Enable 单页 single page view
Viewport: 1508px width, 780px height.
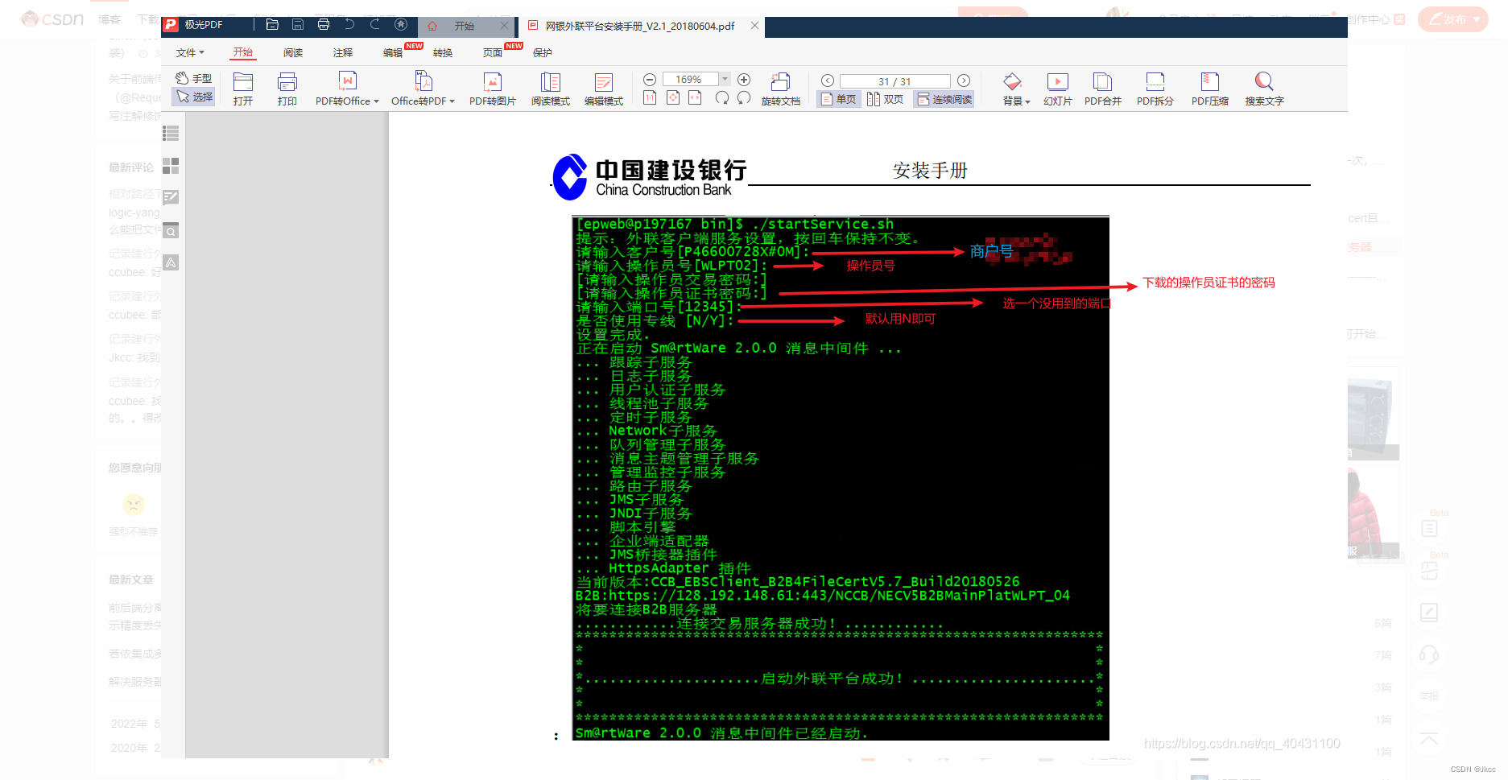[x=838, y=99]
